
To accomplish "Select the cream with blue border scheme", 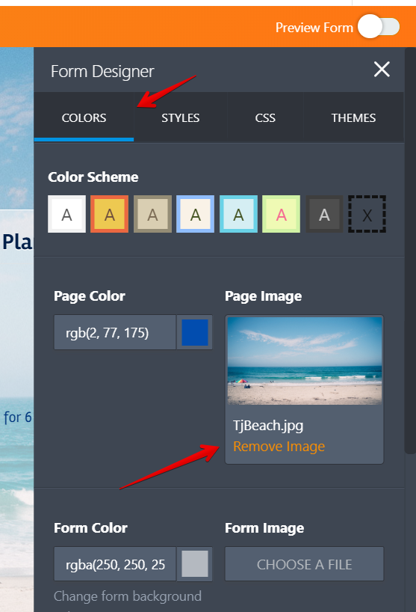I will [x=195, y=214].
